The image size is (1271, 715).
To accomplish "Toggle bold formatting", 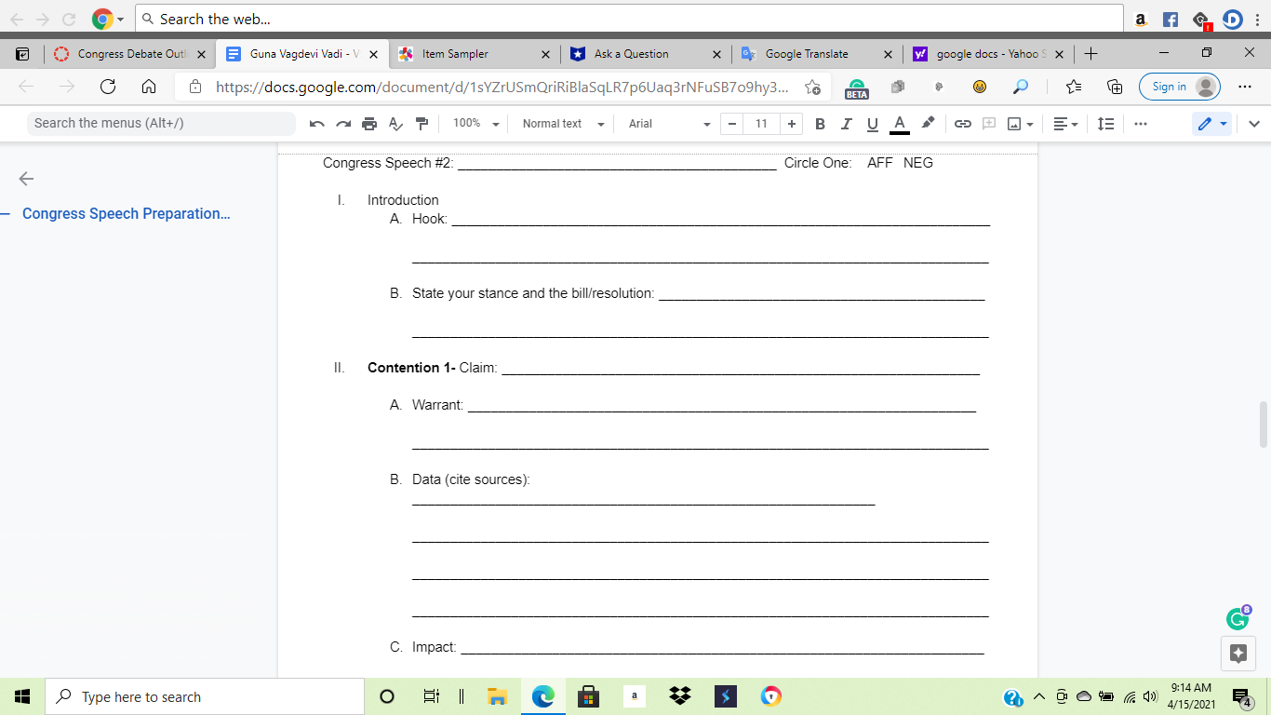I will [x=820, y=123].
